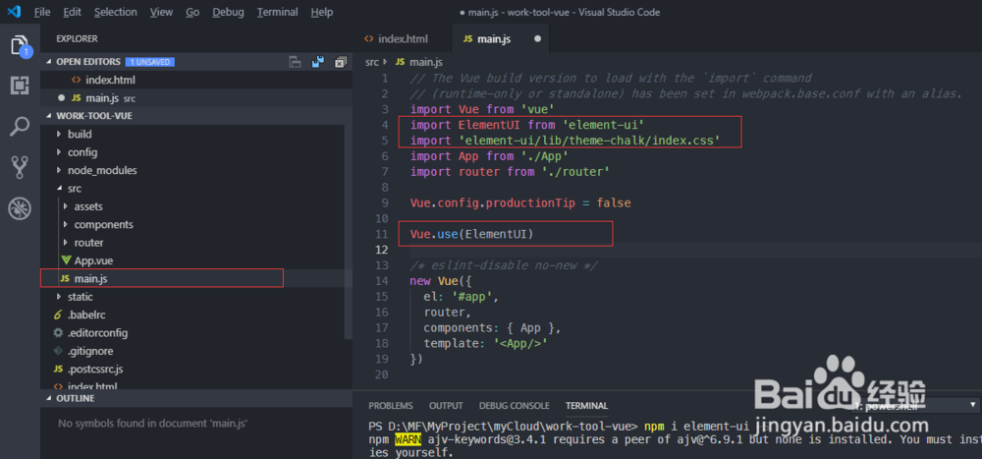Image resolution: width=982 pixels, height=459 pixels.
Task: Open the Source Control view
Action: click(20, 167)
